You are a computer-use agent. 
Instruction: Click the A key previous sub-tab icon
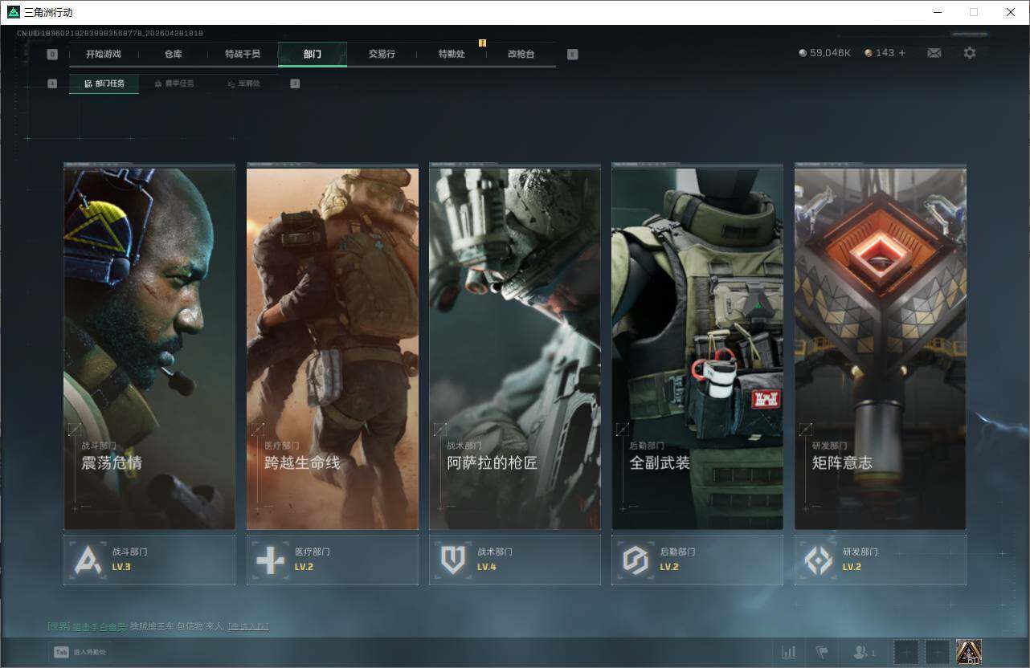click(x=52, y=83)
